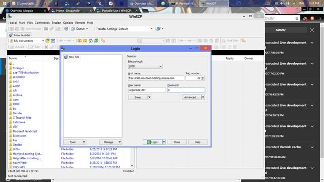Open the Commands menu
This screenshot has height=182, width=324.
[42, 23]
